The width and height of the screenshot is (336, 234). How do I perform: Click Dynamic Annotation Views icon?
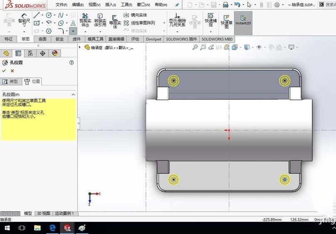(227, 47)
